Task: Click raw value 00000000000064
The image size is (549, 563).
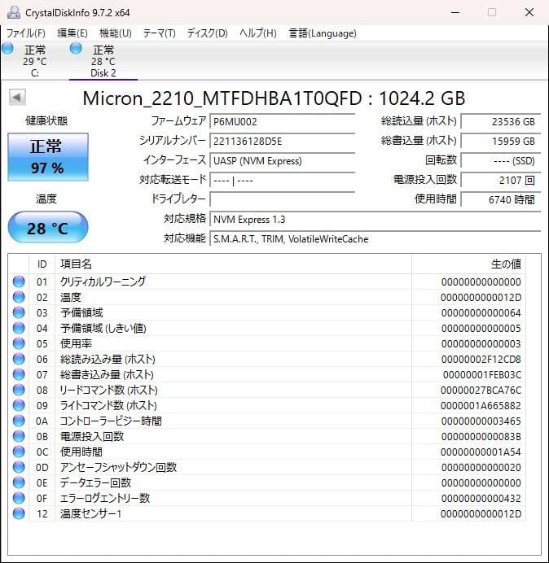Action: 481,313
